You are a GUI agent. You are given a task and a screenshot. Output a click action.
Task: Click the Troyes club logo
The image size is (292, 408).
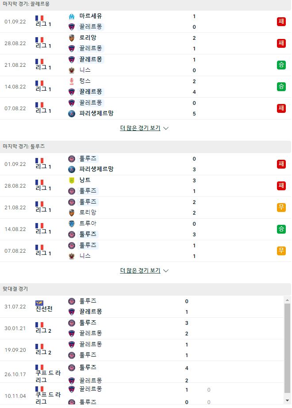pyautogui.click(x=72, y=224)
